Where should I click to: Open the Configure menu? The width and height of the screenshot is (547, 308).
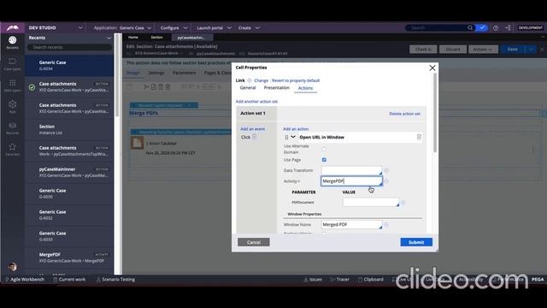click(x=174, y=28)
